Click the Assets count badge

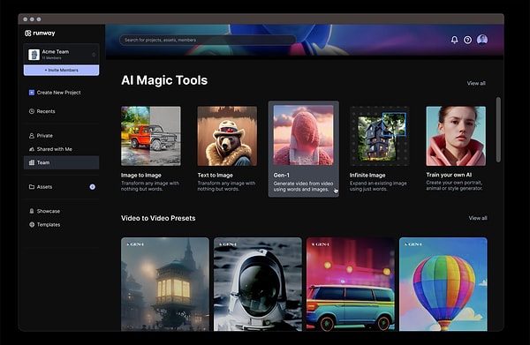point(92,187)
